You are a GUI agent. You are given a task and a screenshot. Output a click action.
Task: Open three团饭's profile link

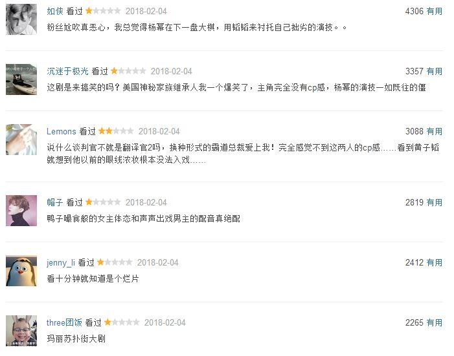point(65,322)
